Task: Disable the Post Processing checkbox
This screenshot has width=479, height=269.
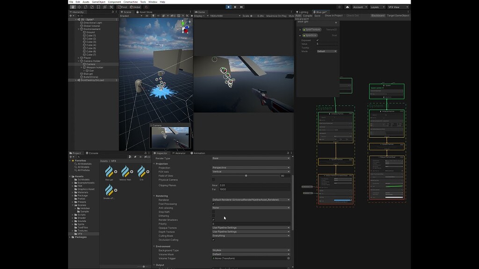Action: (x=213, y=204)
